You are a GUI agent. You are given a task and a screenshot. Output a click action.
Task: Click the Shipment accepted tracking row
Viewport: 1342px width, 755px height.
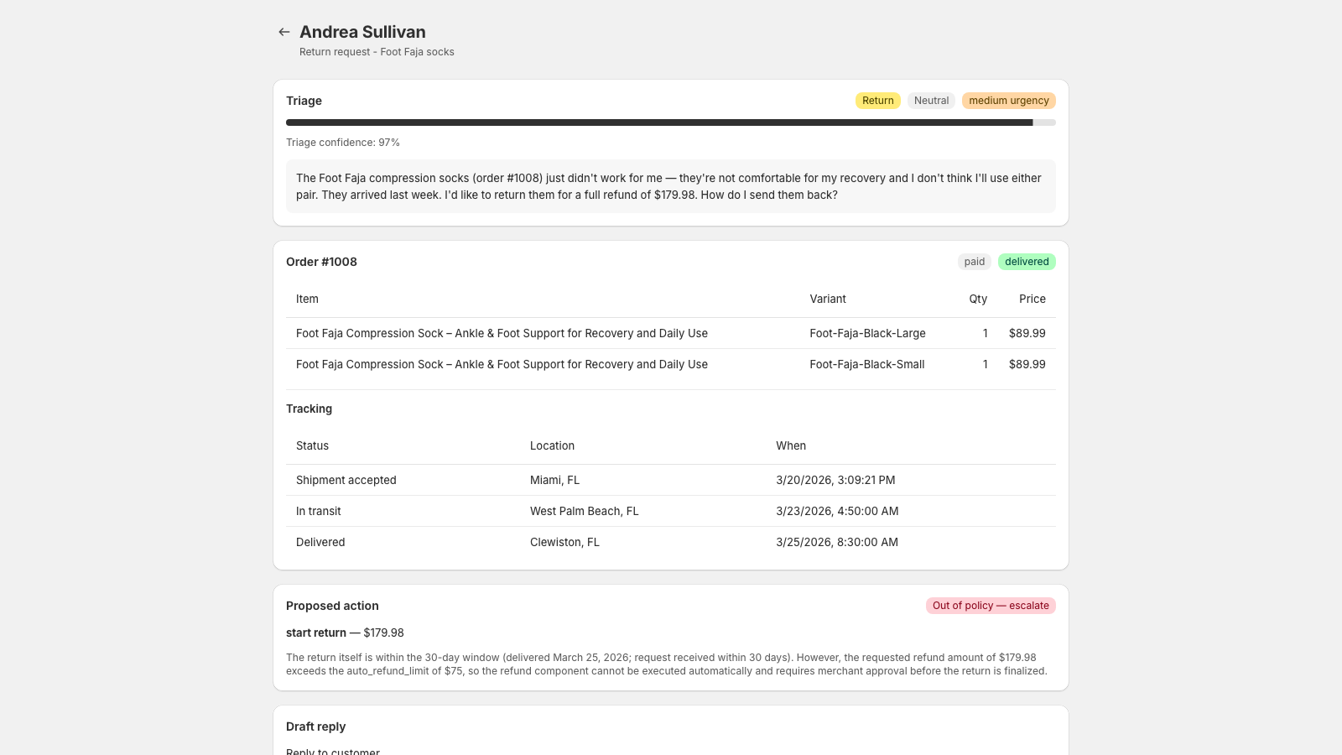pos(671,480)
